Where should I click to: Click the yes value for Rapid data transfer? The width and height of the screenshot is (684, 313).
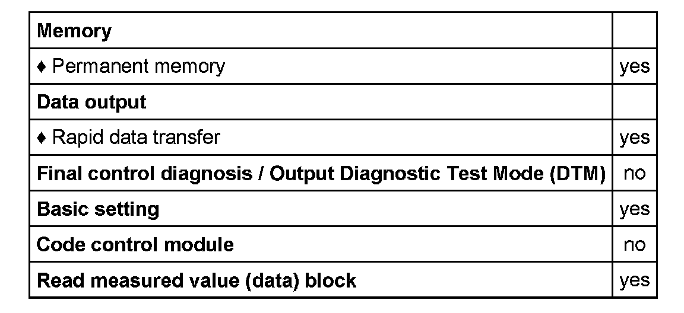click(634, 138)
